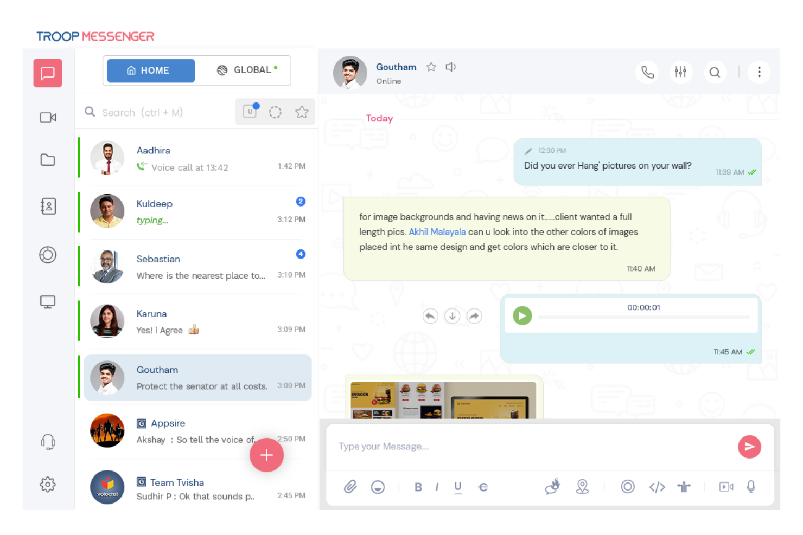Open the emoji picker in message bar
The image size is (803, 535).
[378, 487]
